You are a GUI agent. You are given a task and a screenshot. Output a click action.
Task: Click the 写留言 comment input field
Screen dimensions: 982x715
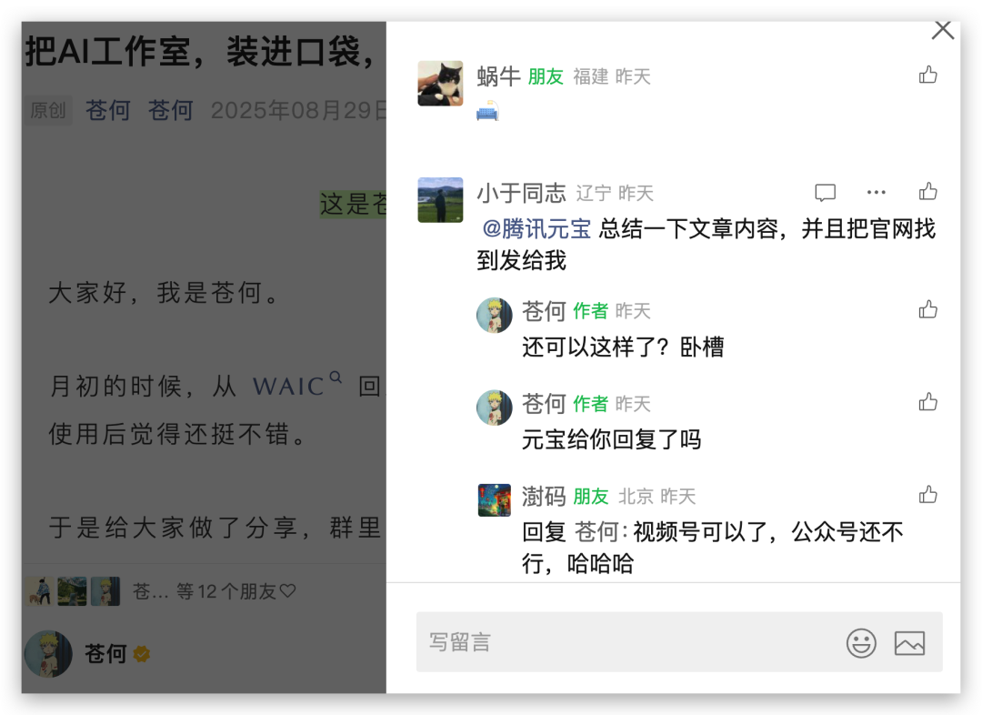(679, 641)
